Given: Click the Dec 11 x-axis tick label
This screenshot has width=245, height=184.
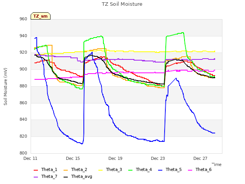Looking at the screenshot, I should coord(30,158).
